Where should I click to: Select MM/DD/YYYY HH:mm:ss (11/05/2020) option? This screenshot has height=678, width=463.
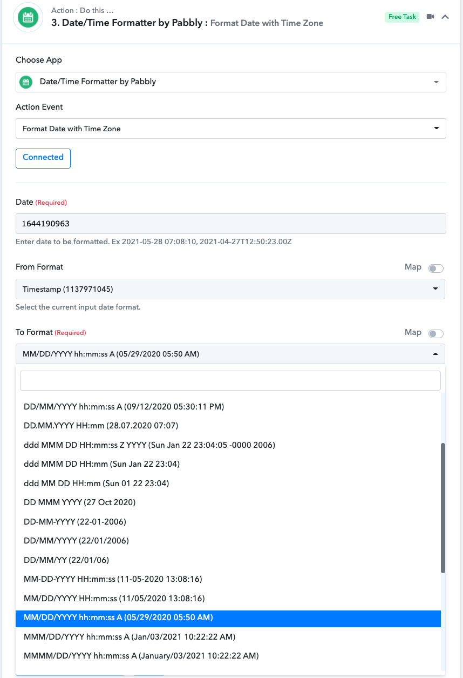pos(228,599)
